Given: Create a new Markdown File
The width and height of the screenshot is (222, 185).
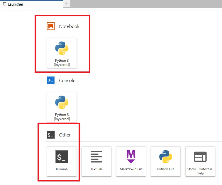Looking at the screenshot, I should tap(131, 161).
